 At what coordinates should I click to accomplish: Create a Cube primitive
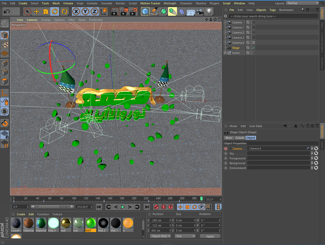point(145,11)
